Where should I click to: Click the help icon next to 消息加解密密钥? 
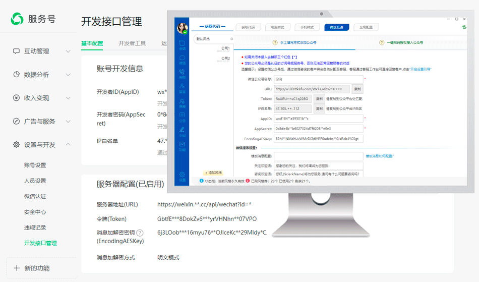(140, 233)
